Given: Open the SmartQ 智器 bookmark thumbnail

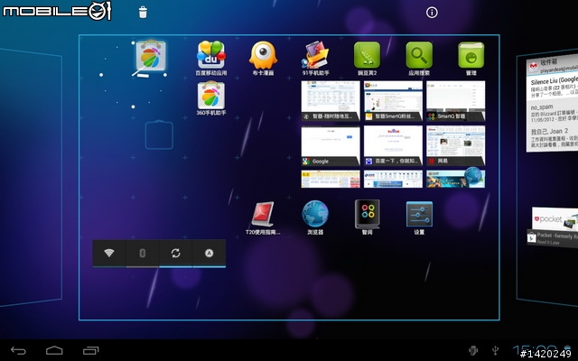Looking at the screenshot, I should click(x=455, y=101).
